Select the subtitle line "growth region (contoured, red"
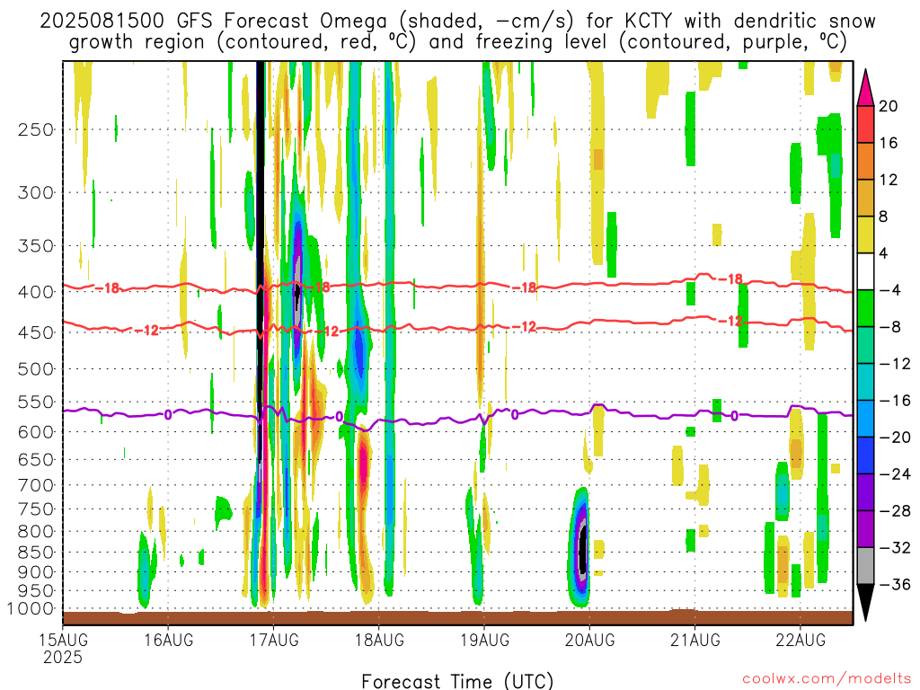 (x=457, y=42)
